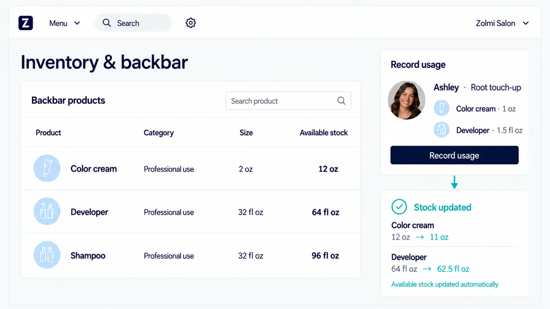
Task: Click the 96 fl oz stock value
Action: click(325, 256)
